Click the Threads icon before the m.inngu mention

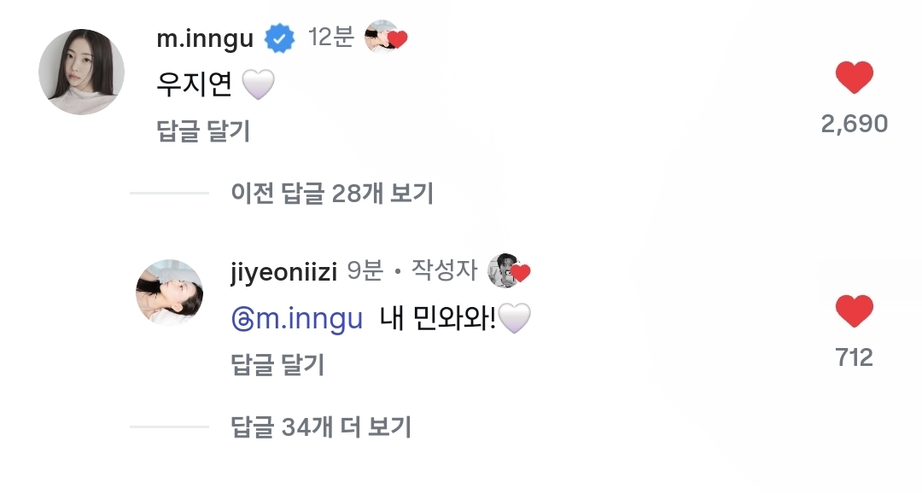pyautogui.click(x=242, y=319)
